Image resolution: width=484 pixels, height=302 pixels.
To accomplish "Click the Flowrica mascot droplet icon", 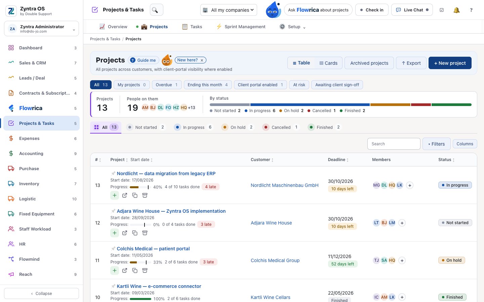I will point(273,10).
